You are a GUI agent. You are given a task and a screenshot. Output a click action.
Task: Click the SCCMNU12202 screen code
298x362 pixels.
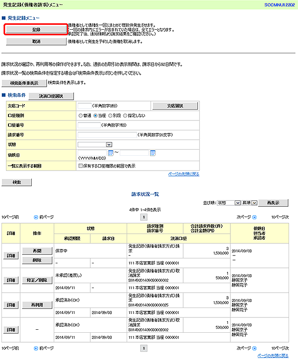pyautogui.click(x=280, y=5)
